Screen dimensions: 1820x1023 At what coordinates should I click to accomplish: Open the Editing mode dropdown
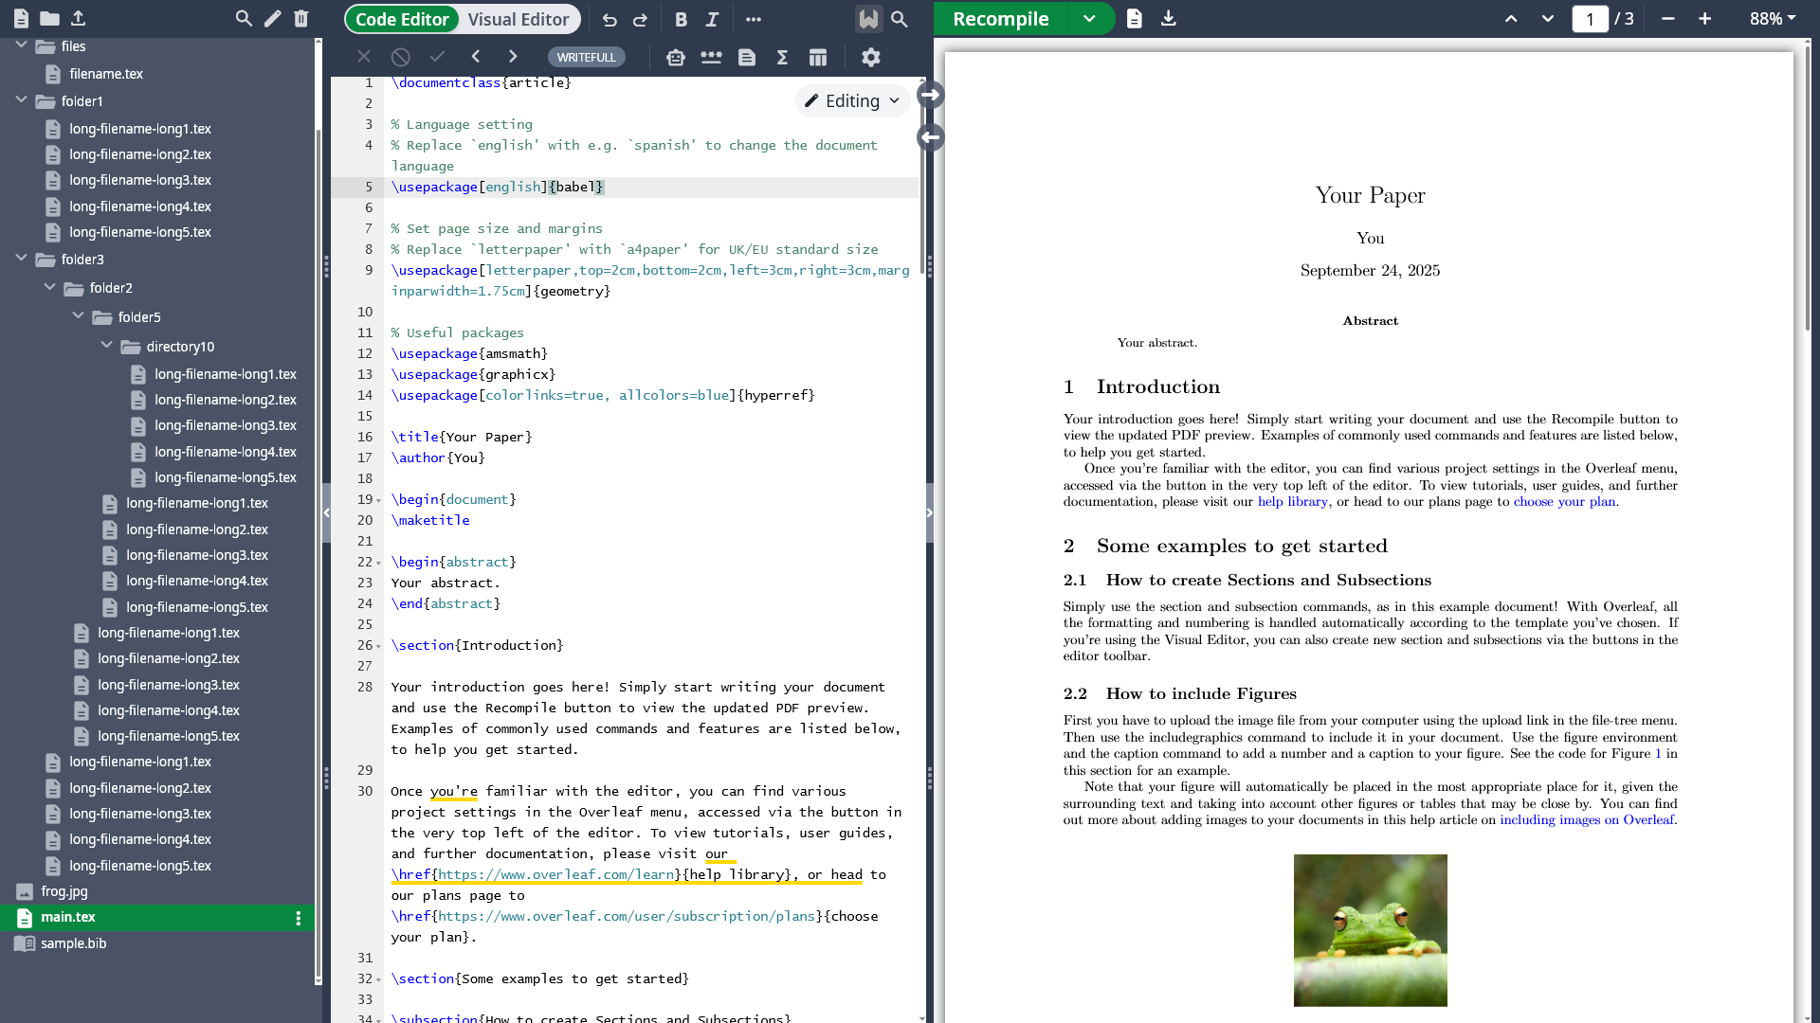851,100
